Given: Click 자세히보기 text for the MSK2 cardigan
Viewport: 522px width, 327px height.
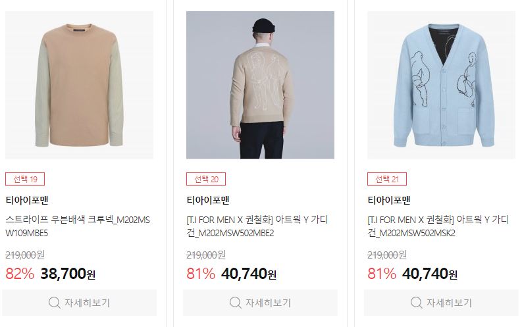Looking at the screenshot, I should pyautogui.click(x=449, y=303).
